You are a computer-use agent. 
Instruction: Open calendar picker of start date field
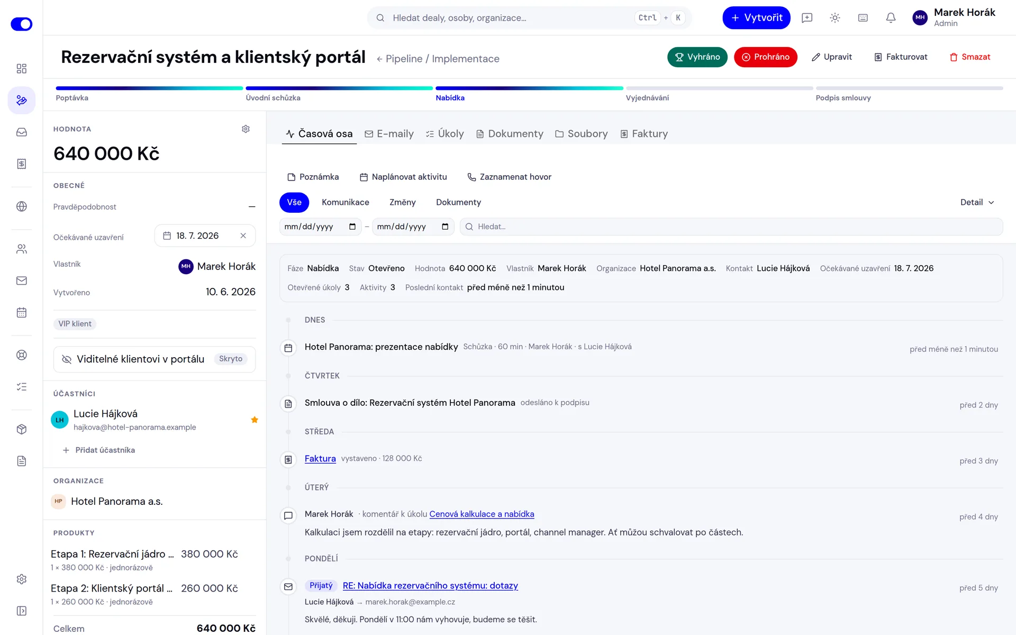pos(352,226)
